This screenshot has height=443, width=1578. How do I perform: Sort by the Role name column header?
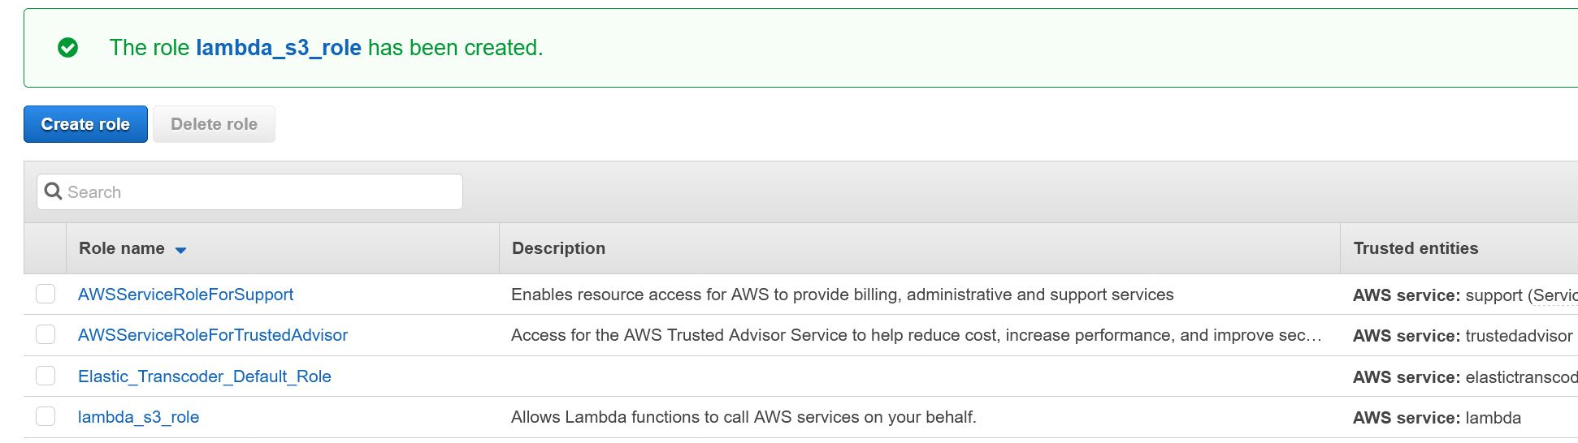coord(122,248)
